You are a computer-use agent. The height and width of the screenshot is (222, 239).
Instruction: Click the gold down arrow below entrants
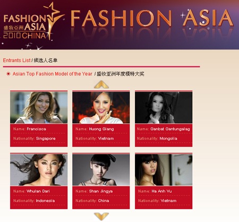[x=101, y=216]
